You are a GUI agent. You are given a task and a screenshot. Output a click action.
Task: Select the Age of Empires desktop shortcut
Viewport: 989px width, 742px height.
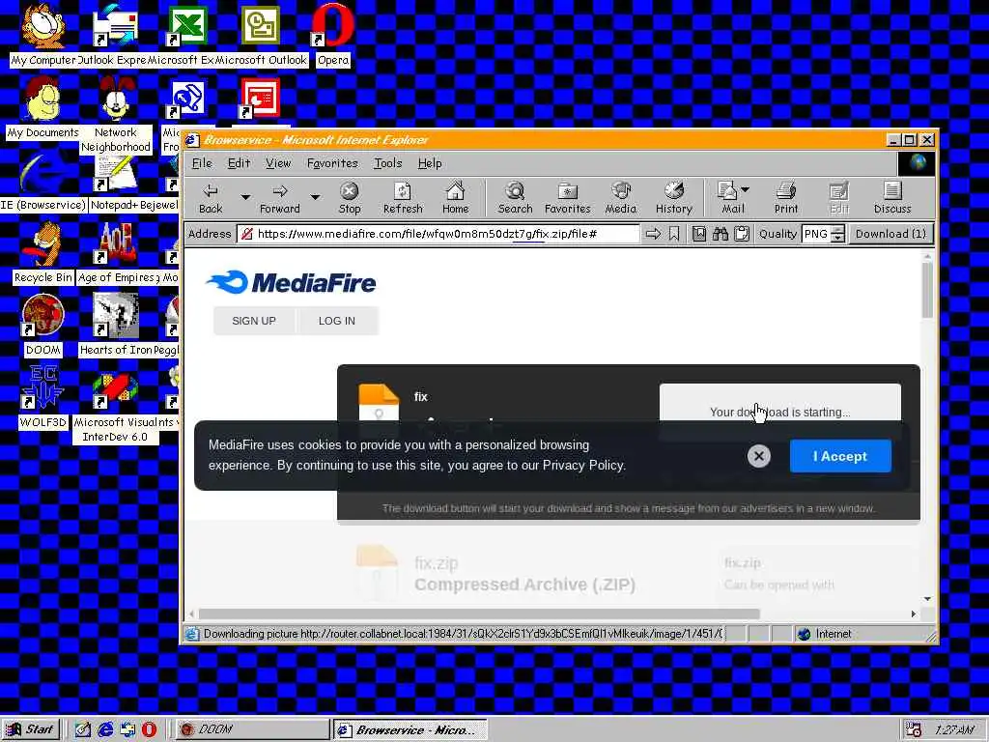click(x=116, y=252)
